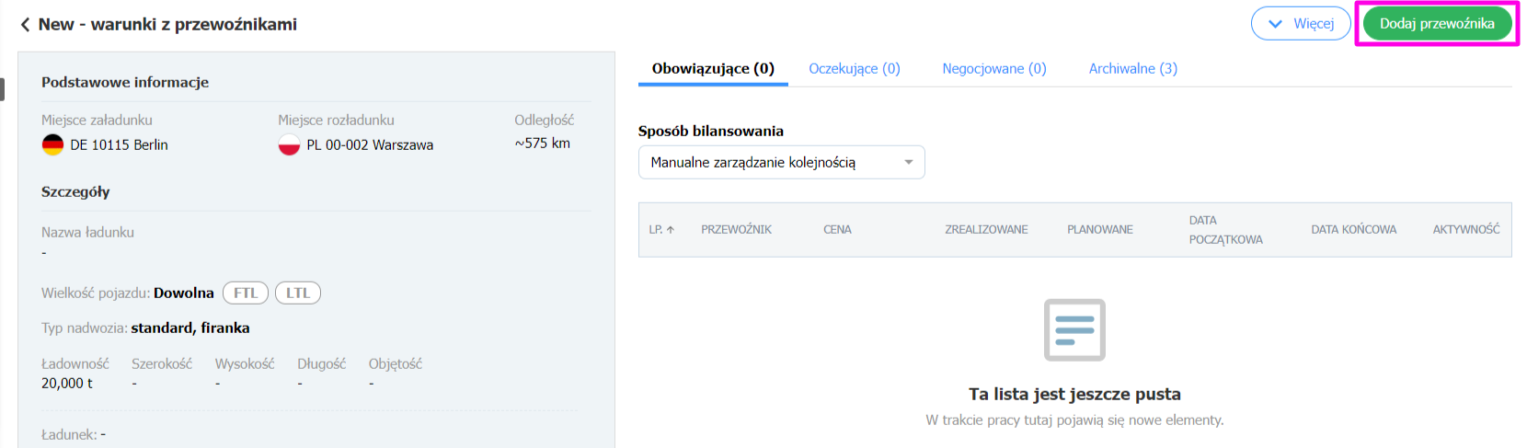Open Sposób bilansowania combo box
Viewport: 1527px width, 448px height.
781,162
